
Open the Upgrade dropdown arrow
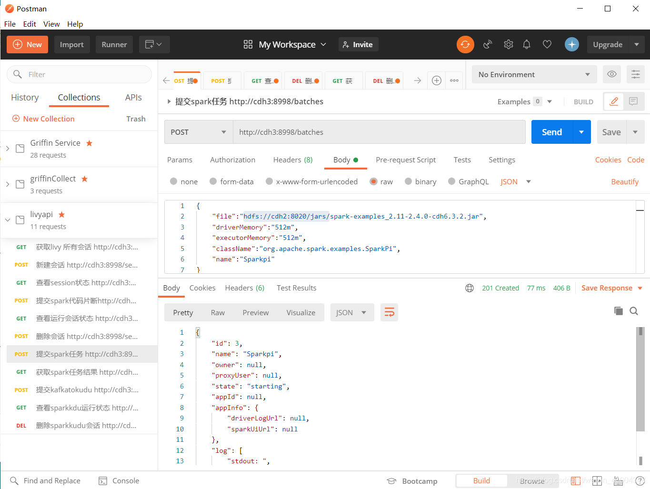pos(637,44)
